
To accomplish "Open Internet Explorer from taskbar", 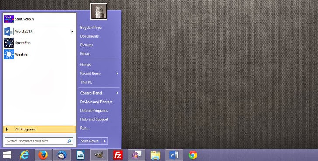I will click(x=24, y=155).
